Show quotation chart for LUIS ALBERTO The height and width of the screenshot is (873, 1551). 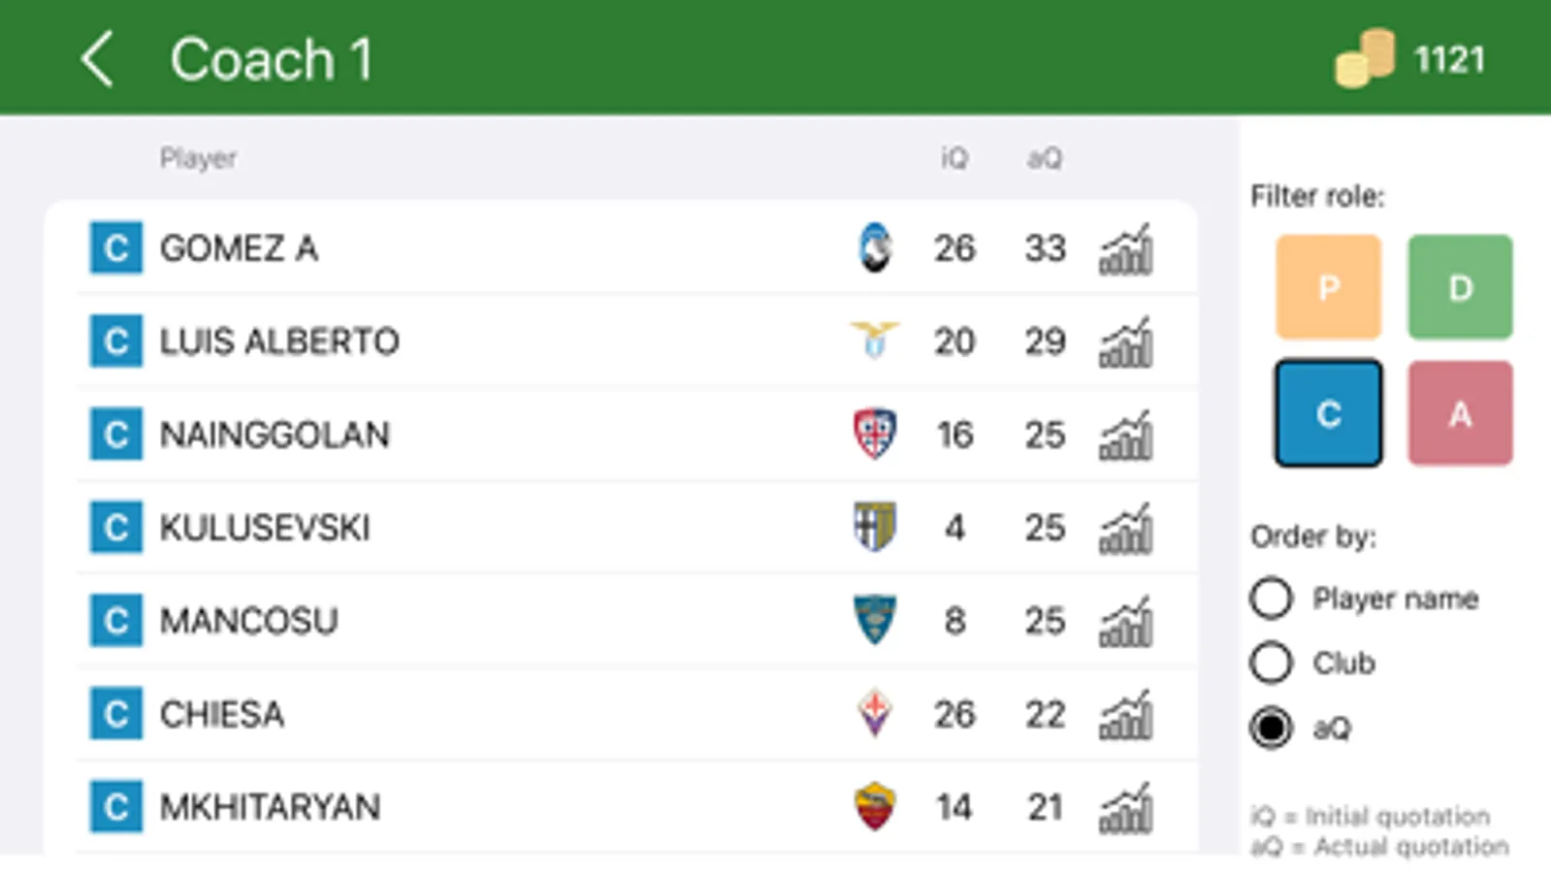coord(1125,342)
